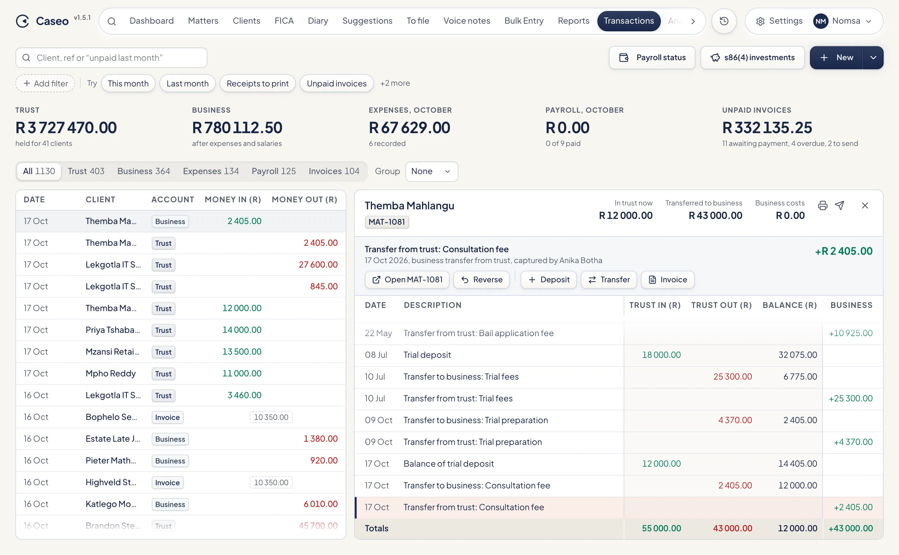The image size is (899, 555).
Task: Go to the Dashboard tab
Action: point(152,21)
